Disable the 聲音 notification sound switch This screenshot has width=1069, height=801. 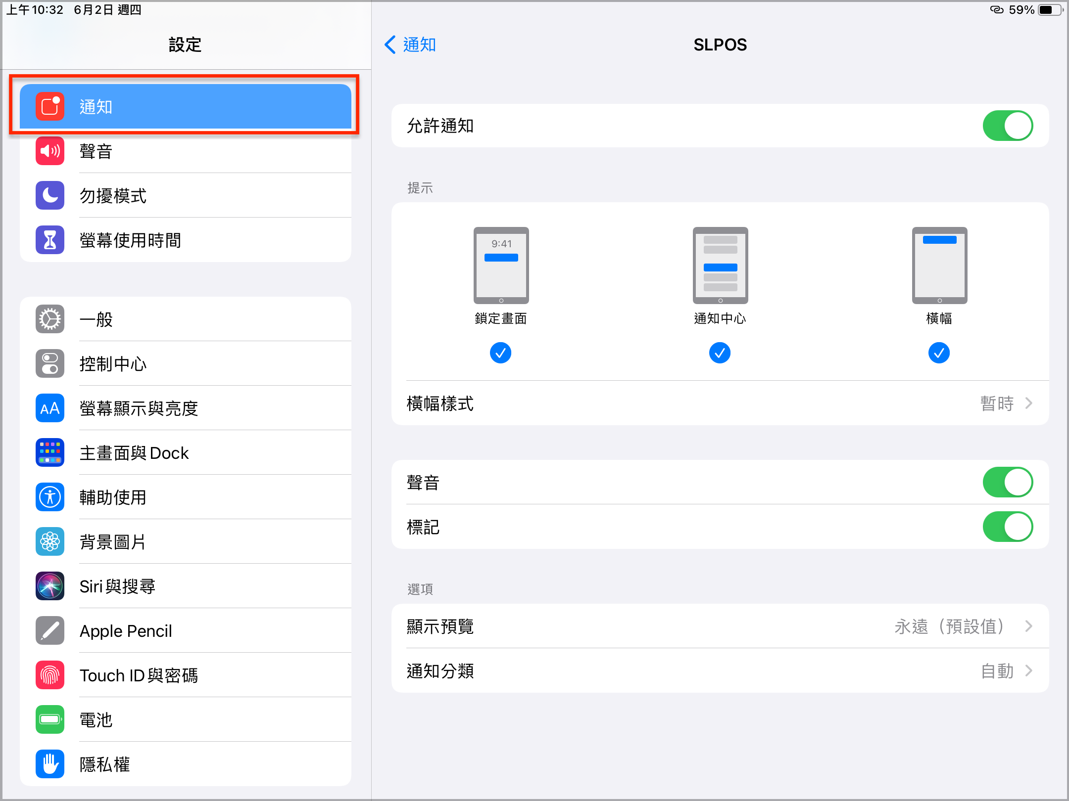1008,482
